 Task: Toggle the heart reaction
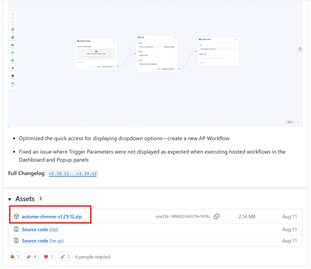click(x=49, y=257)
